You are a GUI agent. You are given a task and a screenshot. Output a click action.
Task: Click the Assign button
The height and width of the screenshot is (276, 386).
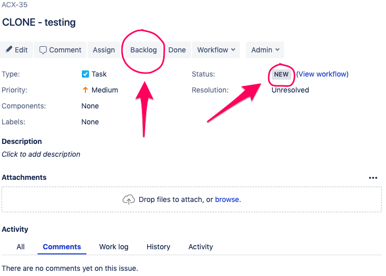pyautogui.click(x=103, y=50)
